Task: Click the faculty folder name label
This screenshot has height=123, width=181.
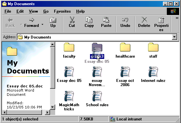Action: tap(69, 56)
